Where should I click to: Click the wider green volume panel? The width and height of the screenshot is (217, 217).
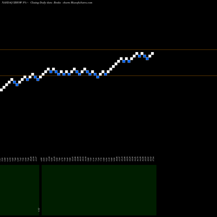[x=99, y=190]
